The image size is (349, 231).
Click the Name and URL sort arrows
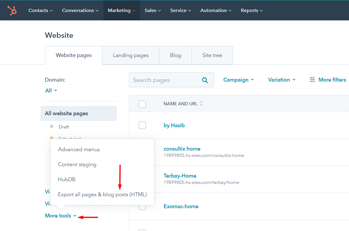(201, 103)
